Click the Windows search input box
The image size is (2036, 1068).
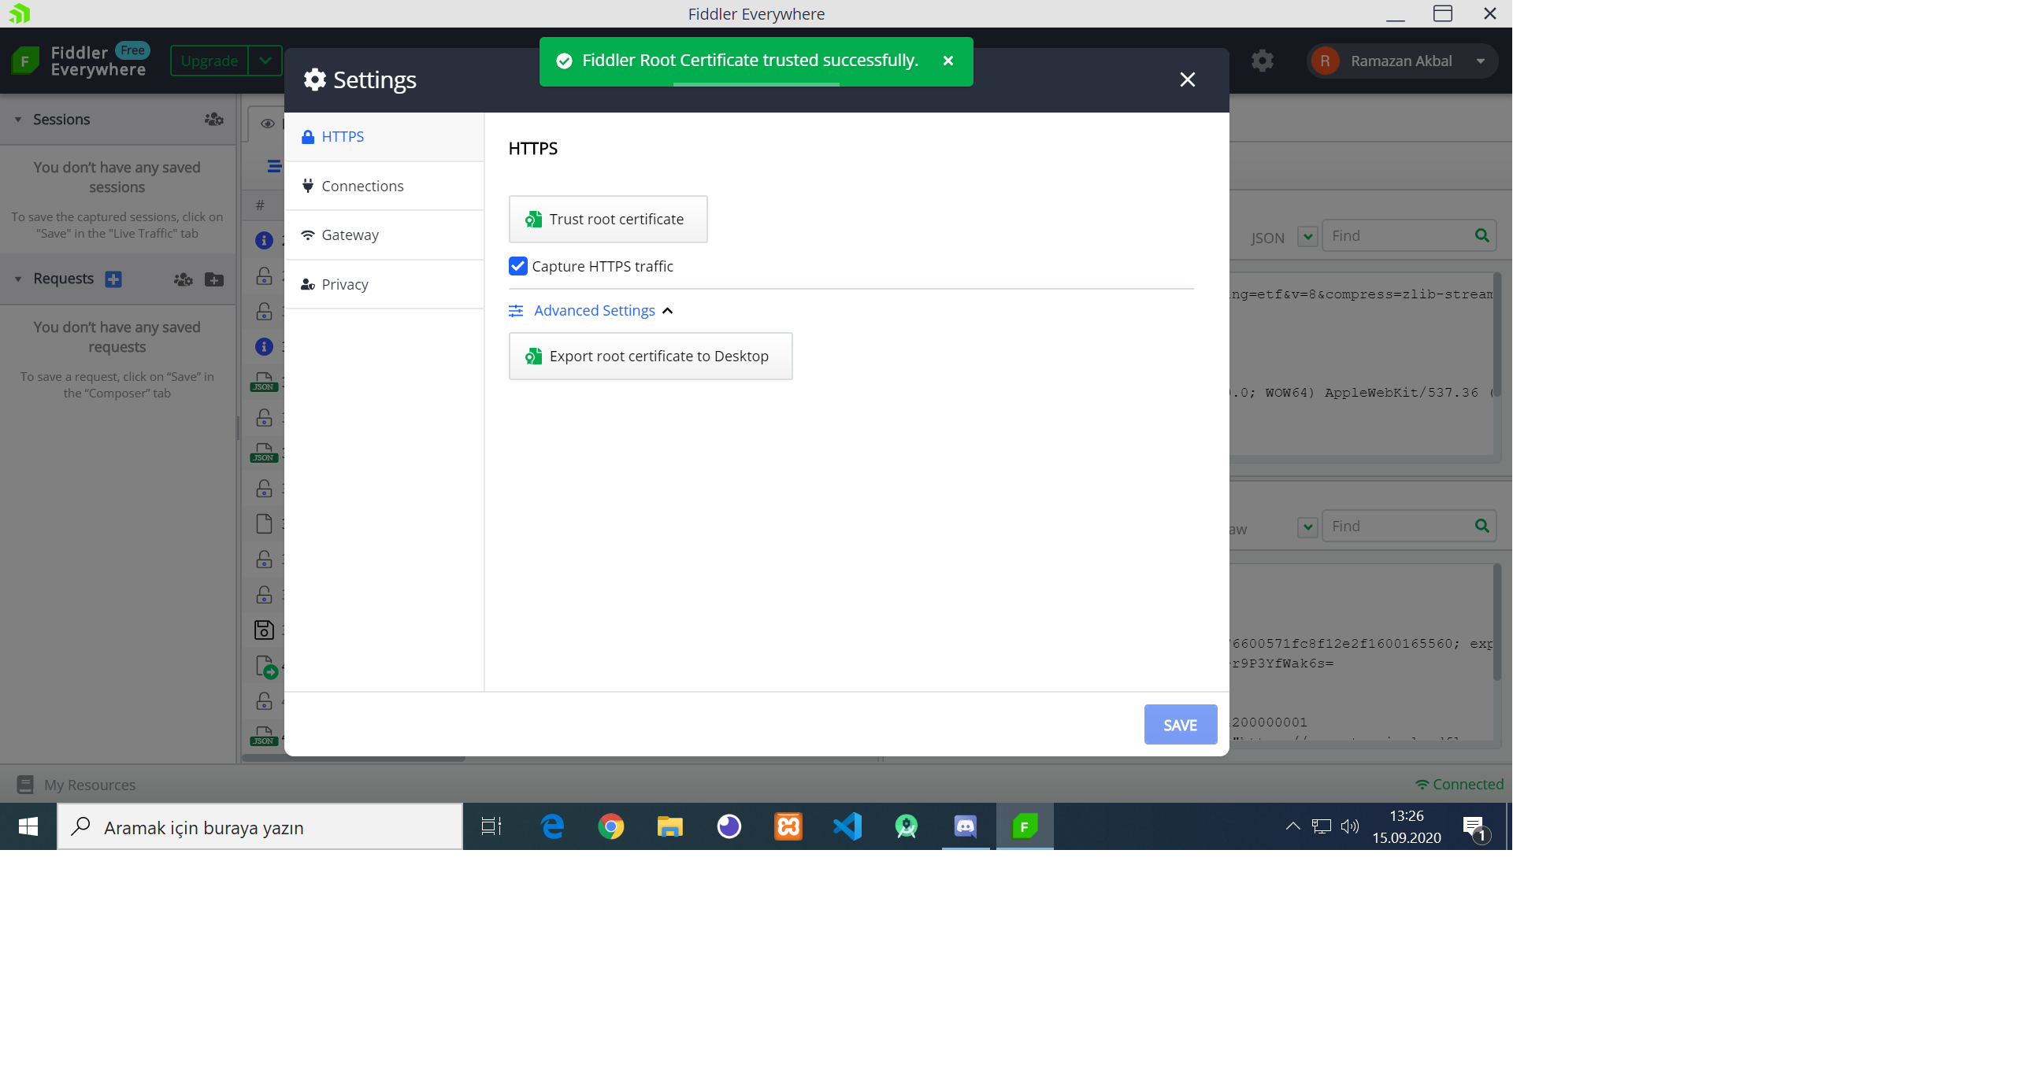tap(261, 827)
